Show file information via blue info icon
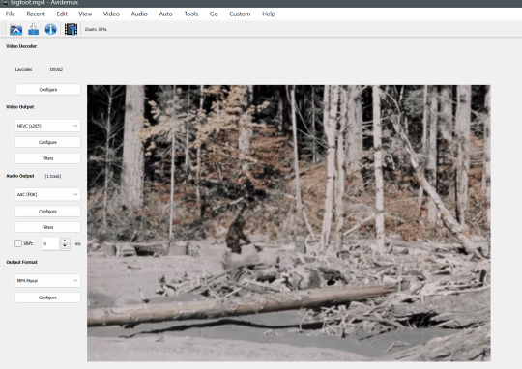 pyautogui.click(x=50, y=29)
